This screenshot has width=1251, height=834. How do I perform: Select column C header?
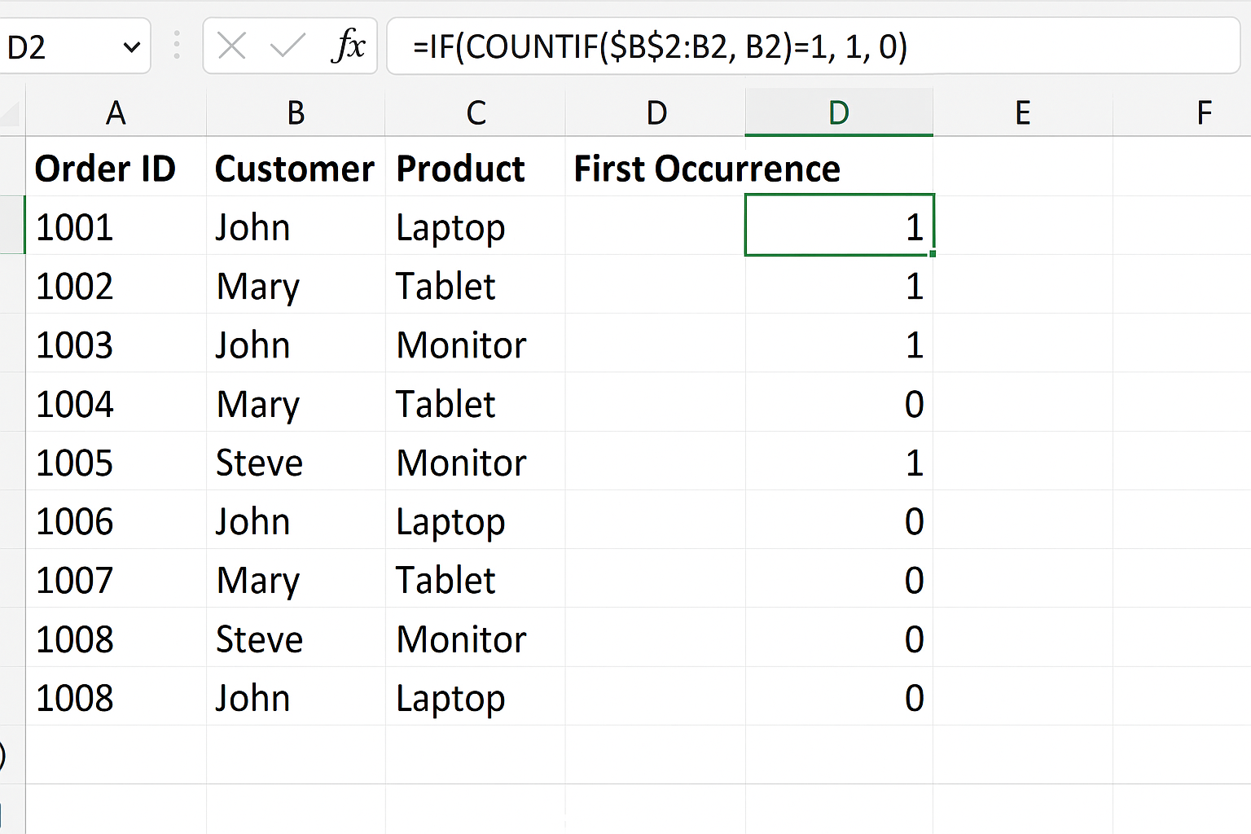click(x=476, y=112)
